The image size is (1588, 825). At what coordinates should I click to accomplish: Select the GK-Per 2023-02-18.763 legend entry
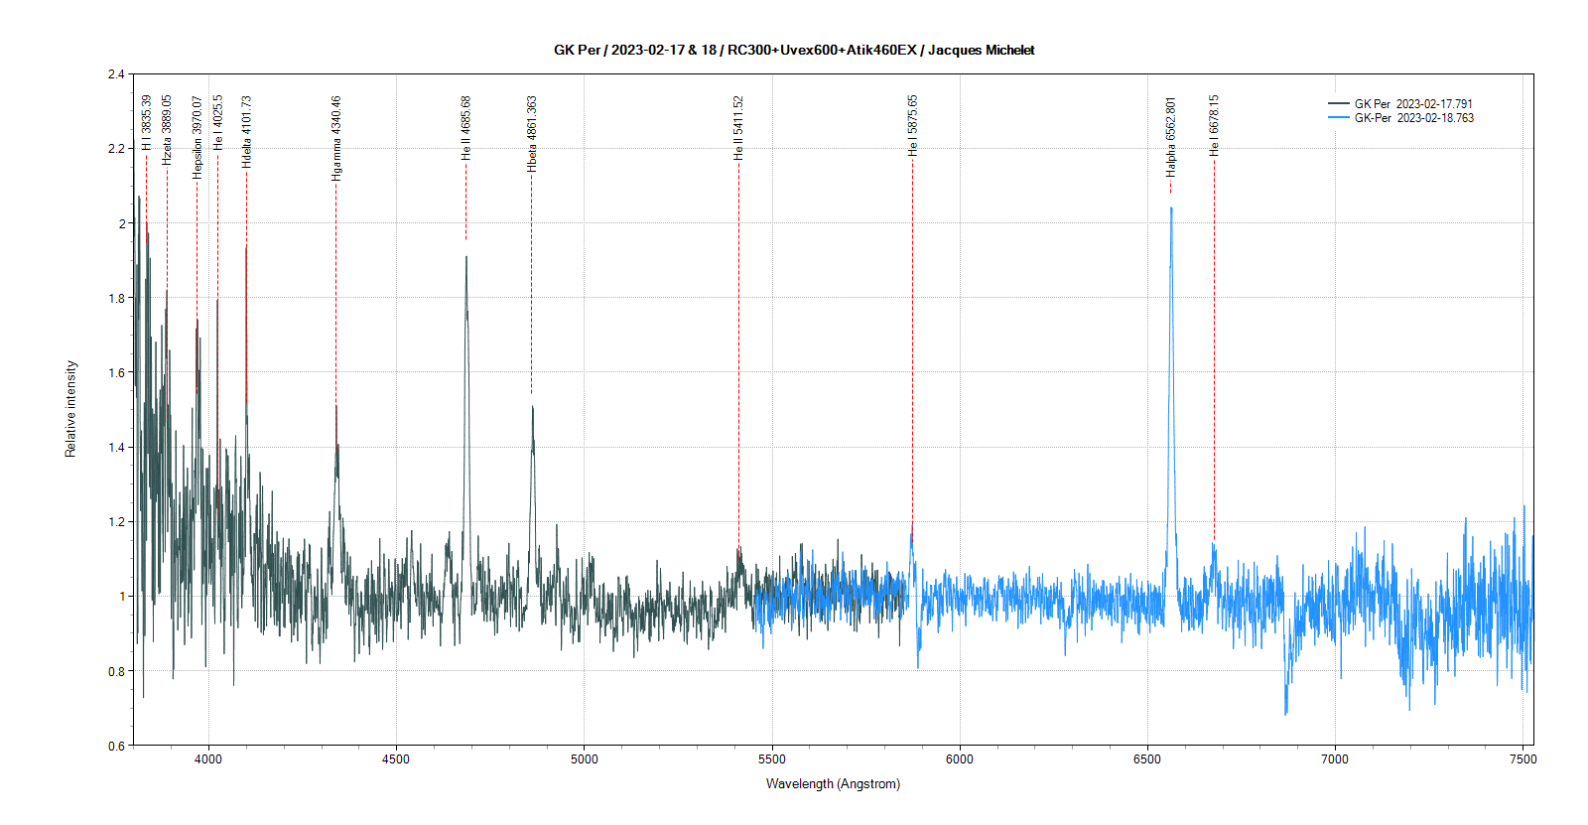(1414, 117)
